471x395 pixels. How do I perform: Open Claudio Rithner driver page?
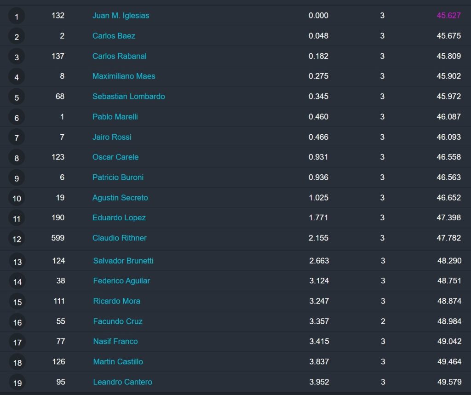120,238
